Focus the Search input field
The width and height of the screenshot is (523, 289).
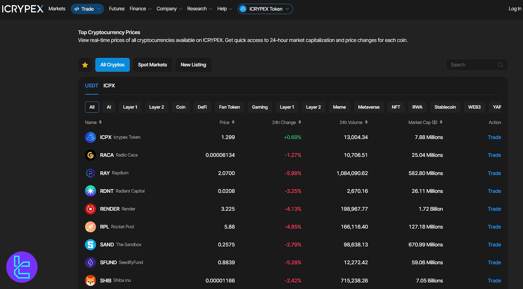477,65
